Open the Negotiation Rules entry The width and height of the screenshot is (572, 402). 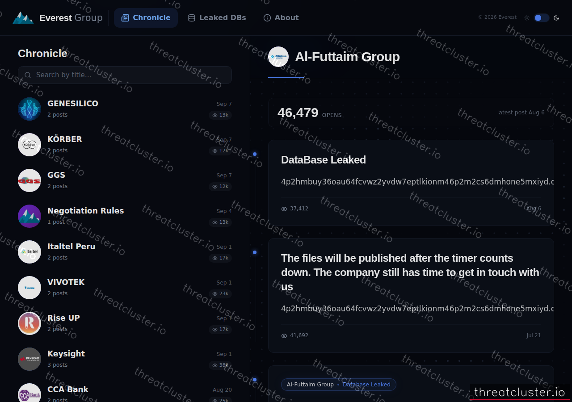(86, 211)
